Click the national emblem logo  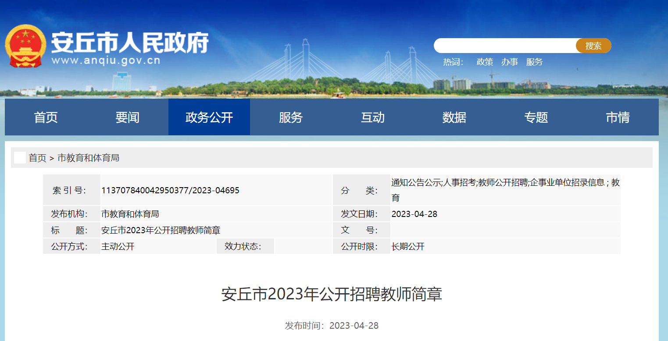click(25, 46)
